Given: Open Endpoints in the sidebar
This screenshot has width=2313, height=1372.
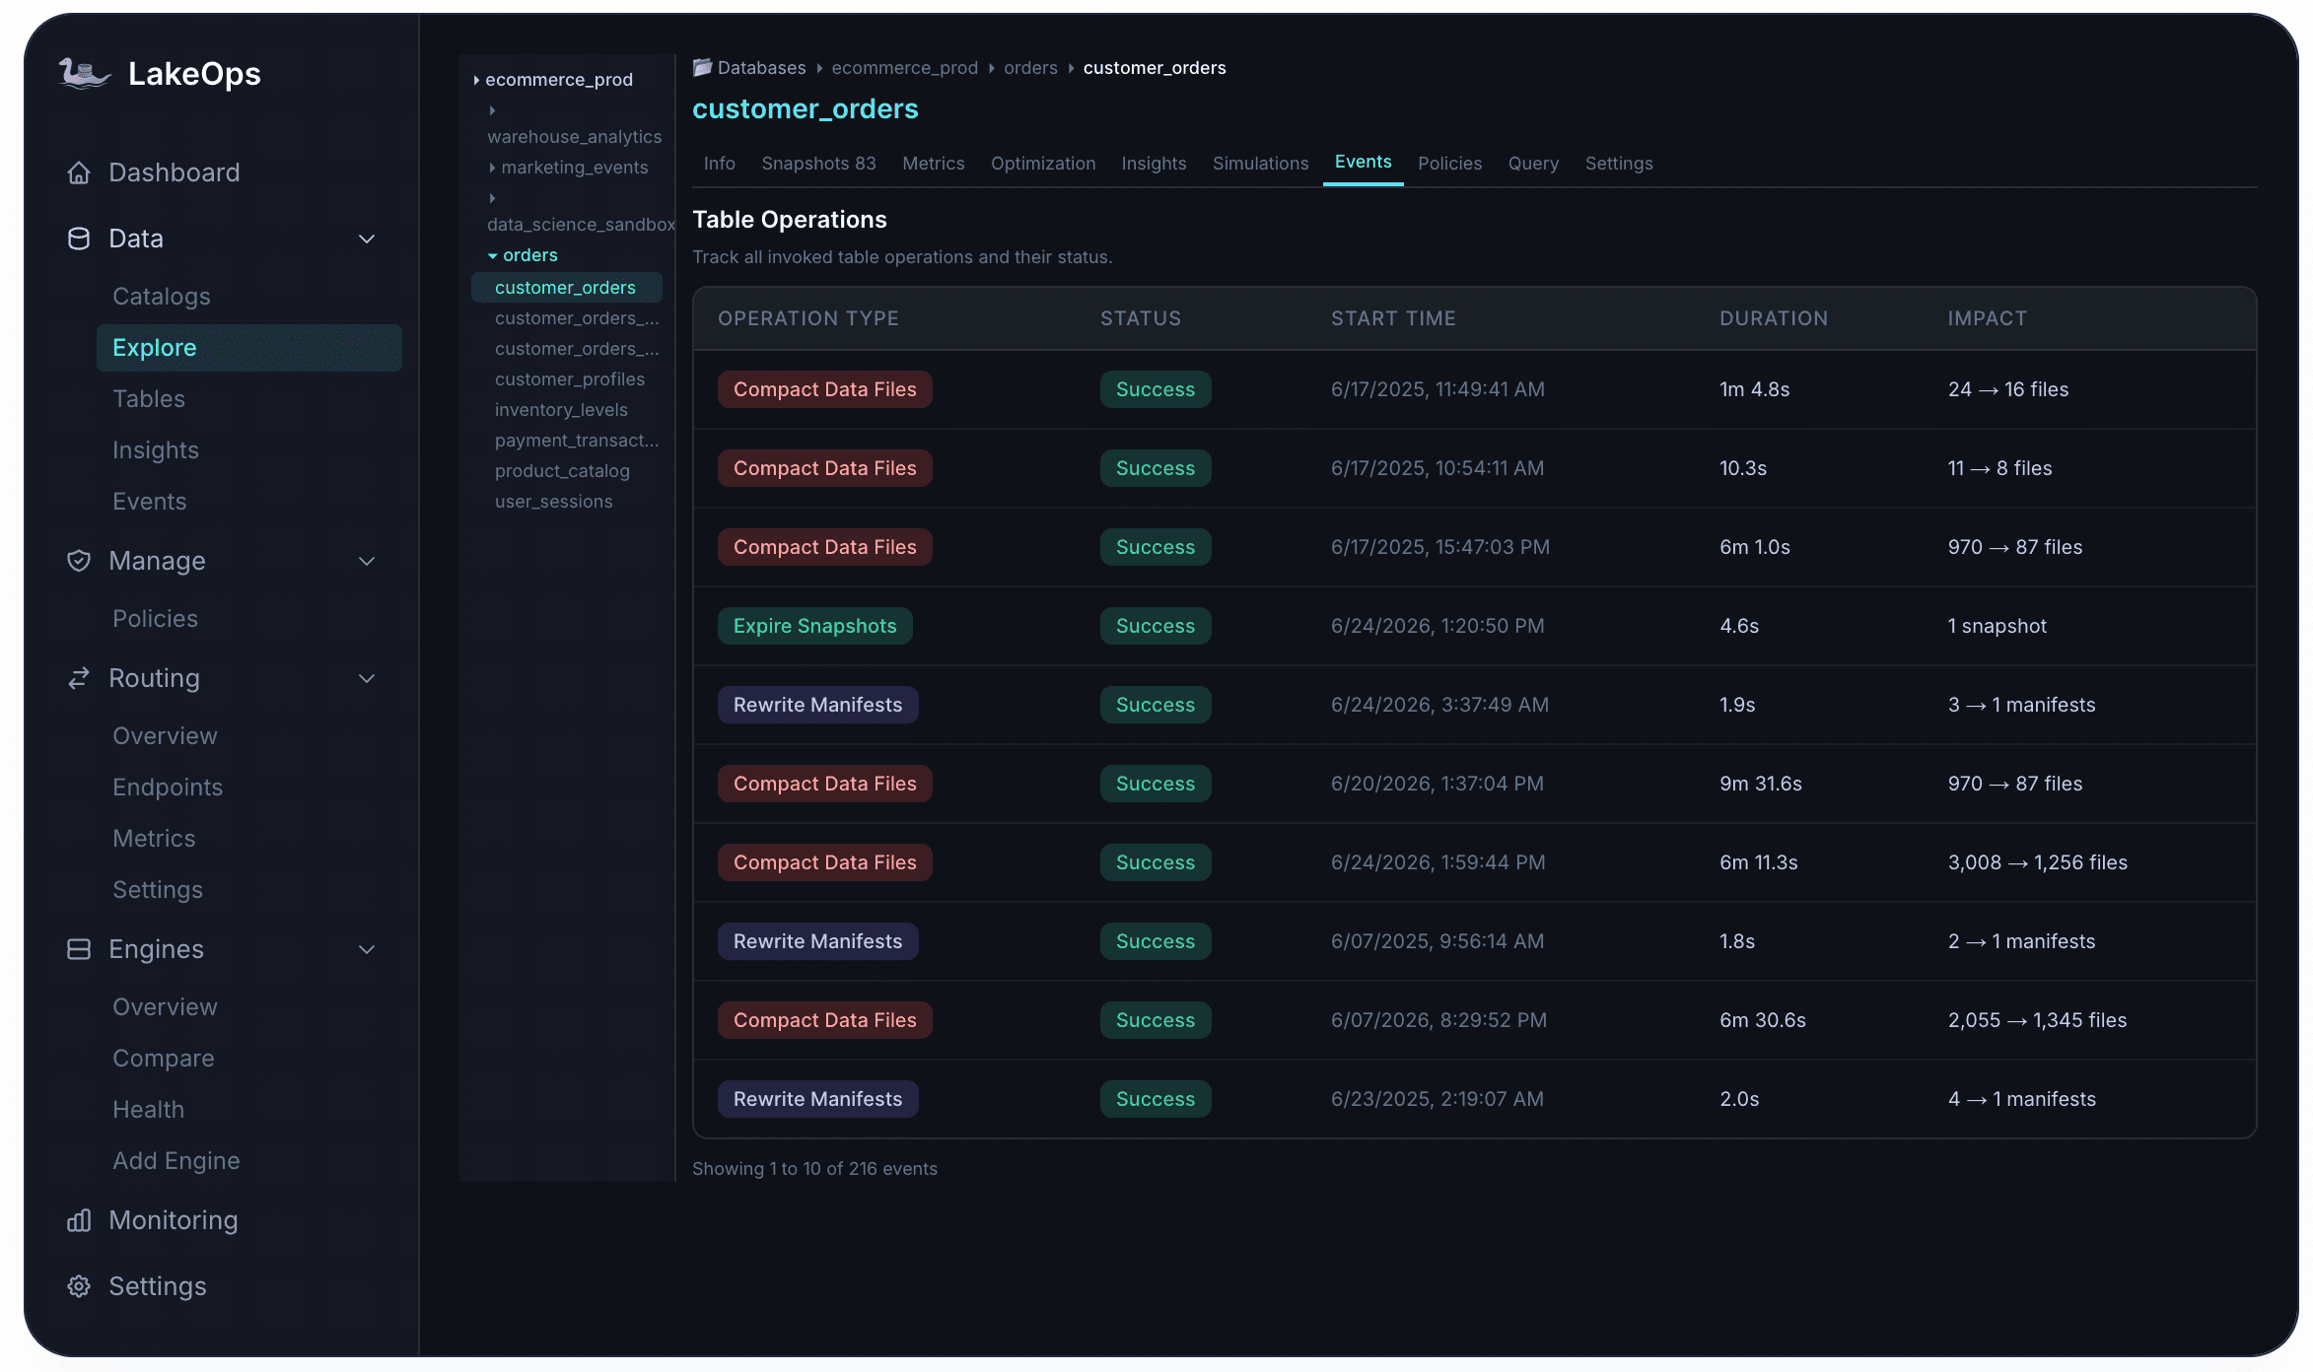Looking at the screenshot, I should (168, 788).
